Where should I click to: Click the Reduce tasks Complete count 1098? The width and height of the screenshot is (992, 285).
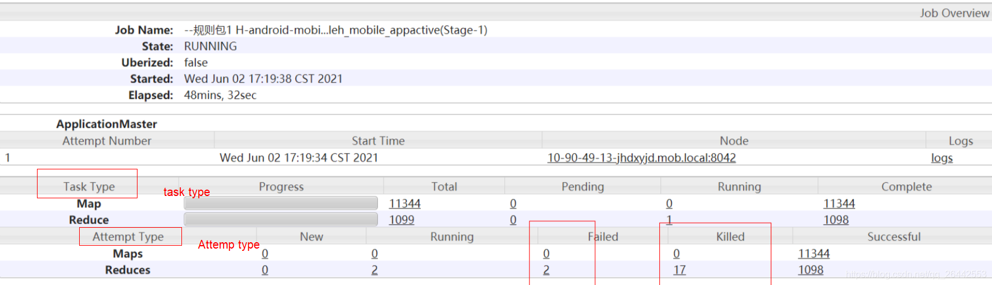(x=836, y=220)
